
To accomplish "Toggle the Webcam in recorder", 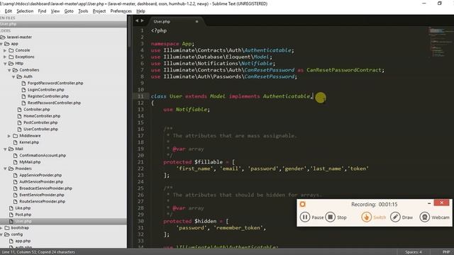I will [435, 217].
